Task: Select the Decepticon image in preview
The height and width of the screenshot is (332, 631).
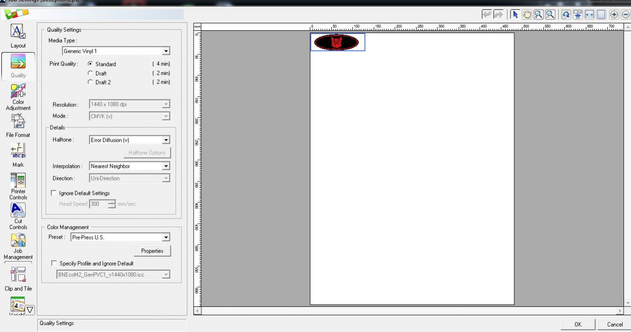Action: click(337, 42)
